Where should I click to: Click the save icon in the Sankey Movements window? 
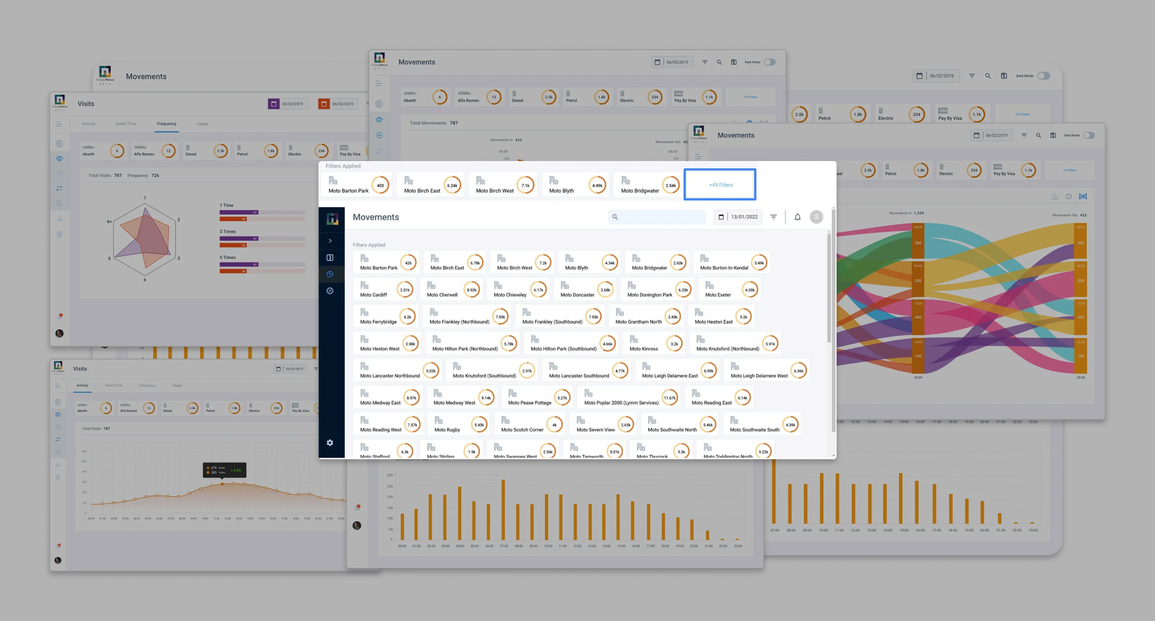pyautogui.click(x=1053, y=135)
